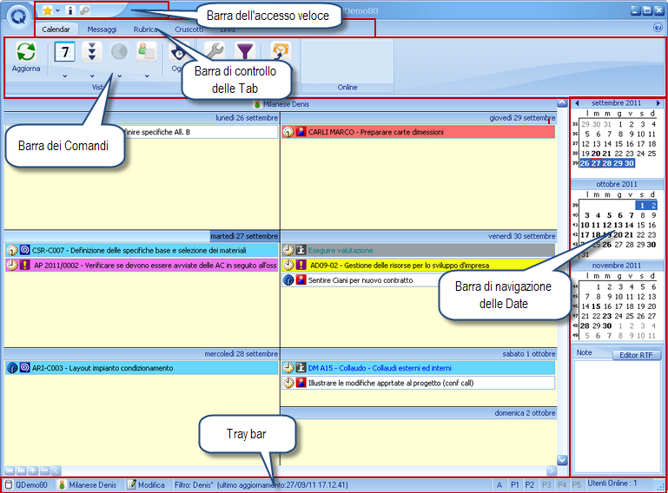Toggle the P2 priority filter
Screen dimensions: 668x493
coord(530,485)
